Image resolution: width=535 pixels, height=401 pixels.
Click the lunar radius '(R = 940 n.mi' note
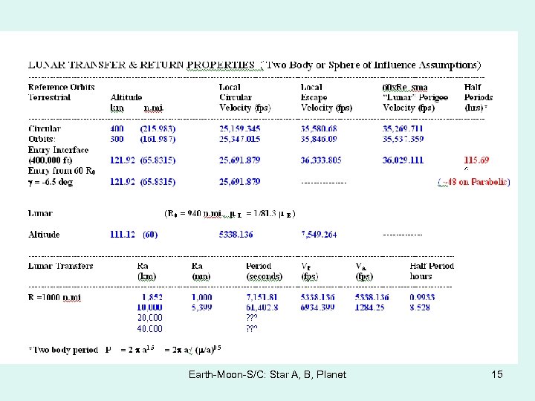tap(192, 214)
